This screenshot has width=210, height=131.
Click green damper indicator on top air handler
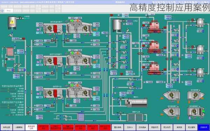coord(72,21)
